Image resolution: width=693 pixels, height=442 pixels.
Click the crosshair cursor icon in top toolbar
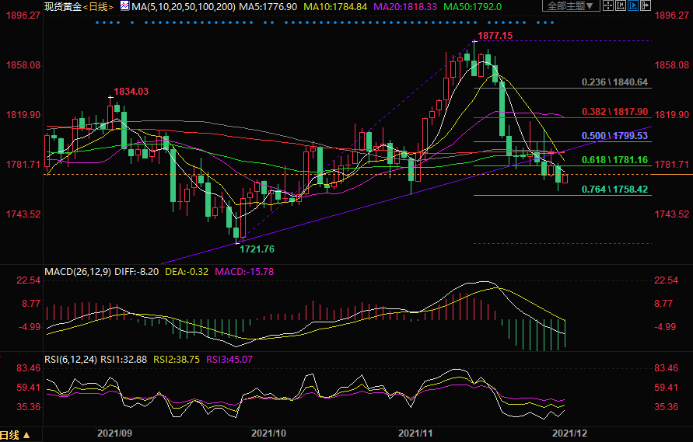click(608, 5)
